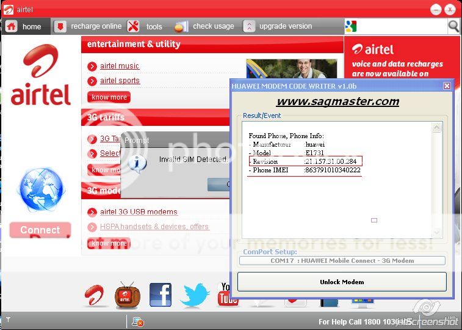This screenshot has width=462, height=330.
Task: Click the Revision 21.157.31.00.284 line
Action: (305, 161)
